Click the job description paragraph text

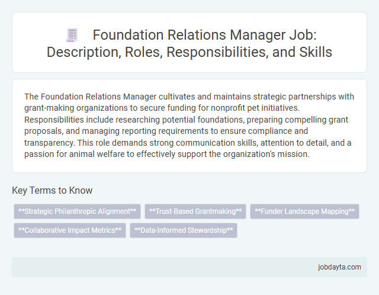coord(189,125)
